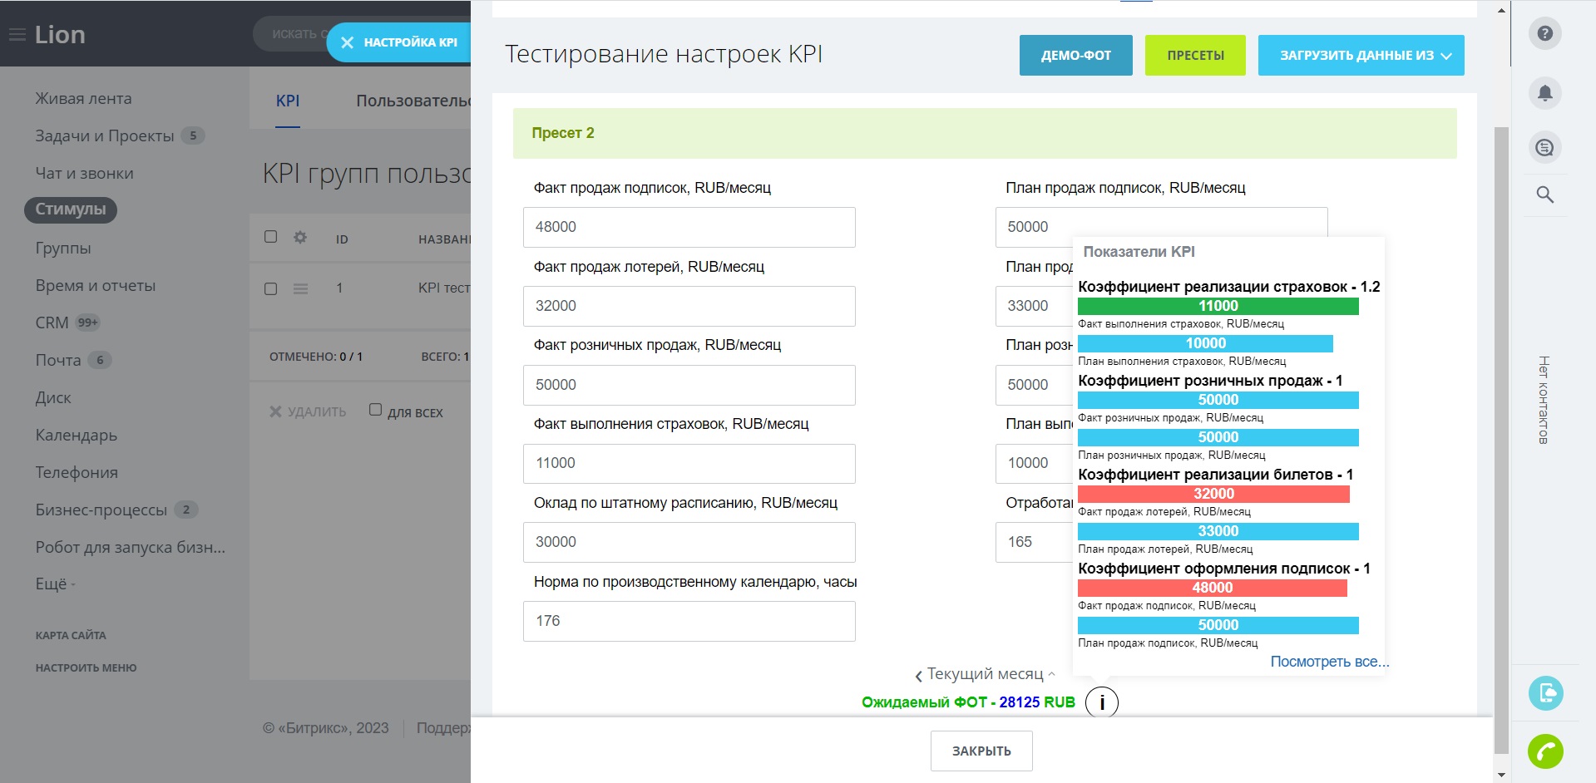Click the search magnifier icon
Screen dimensions: 1596x783
1544,195
